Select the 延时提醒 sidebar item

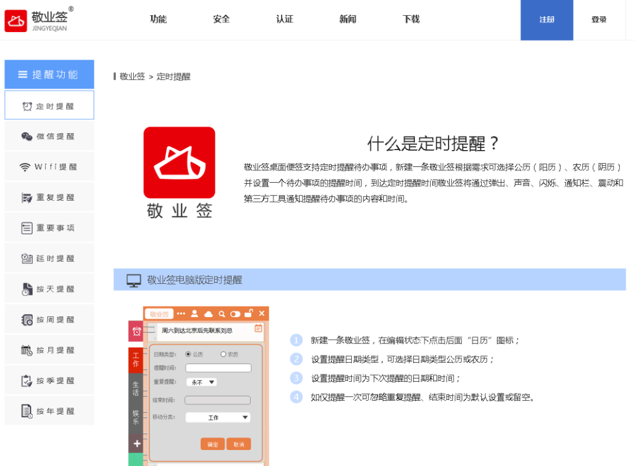coord(49,259)
